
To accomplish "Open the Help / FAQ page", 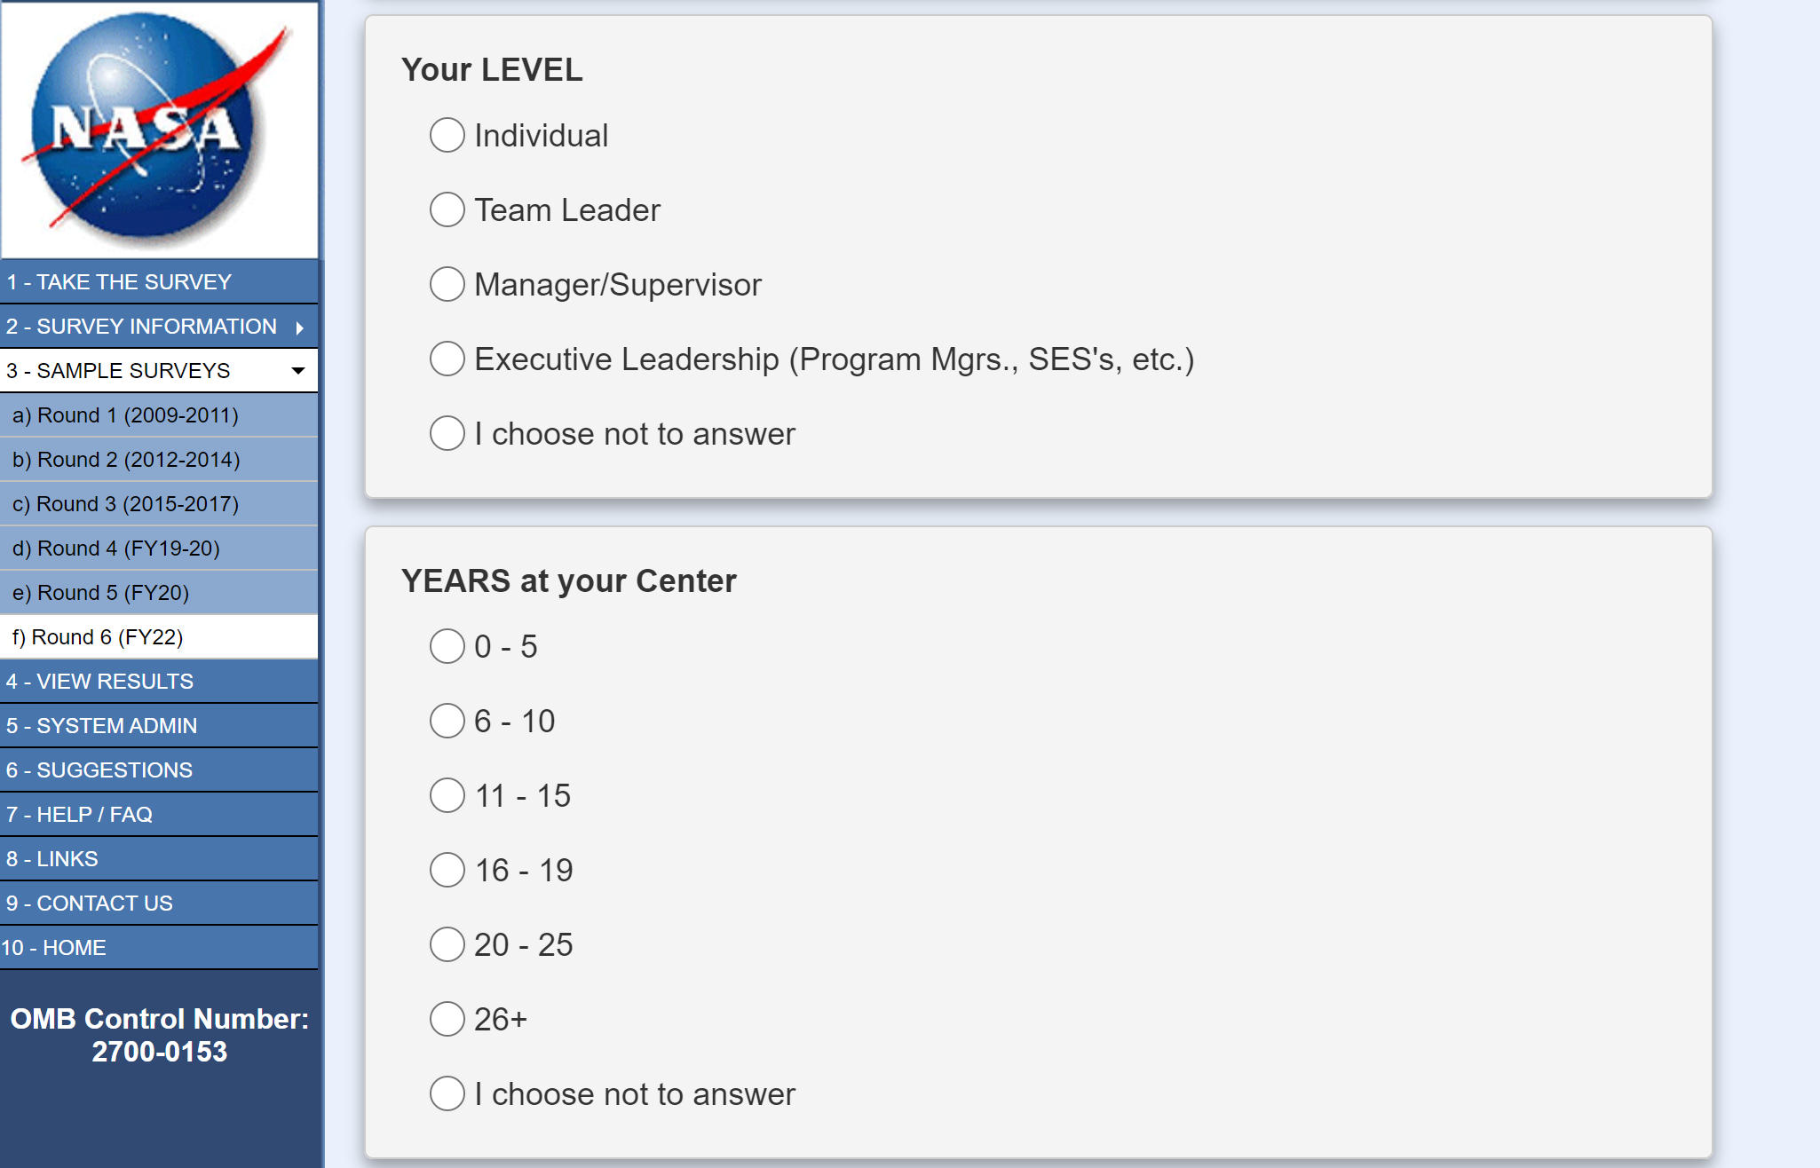I will pos(80,815).
